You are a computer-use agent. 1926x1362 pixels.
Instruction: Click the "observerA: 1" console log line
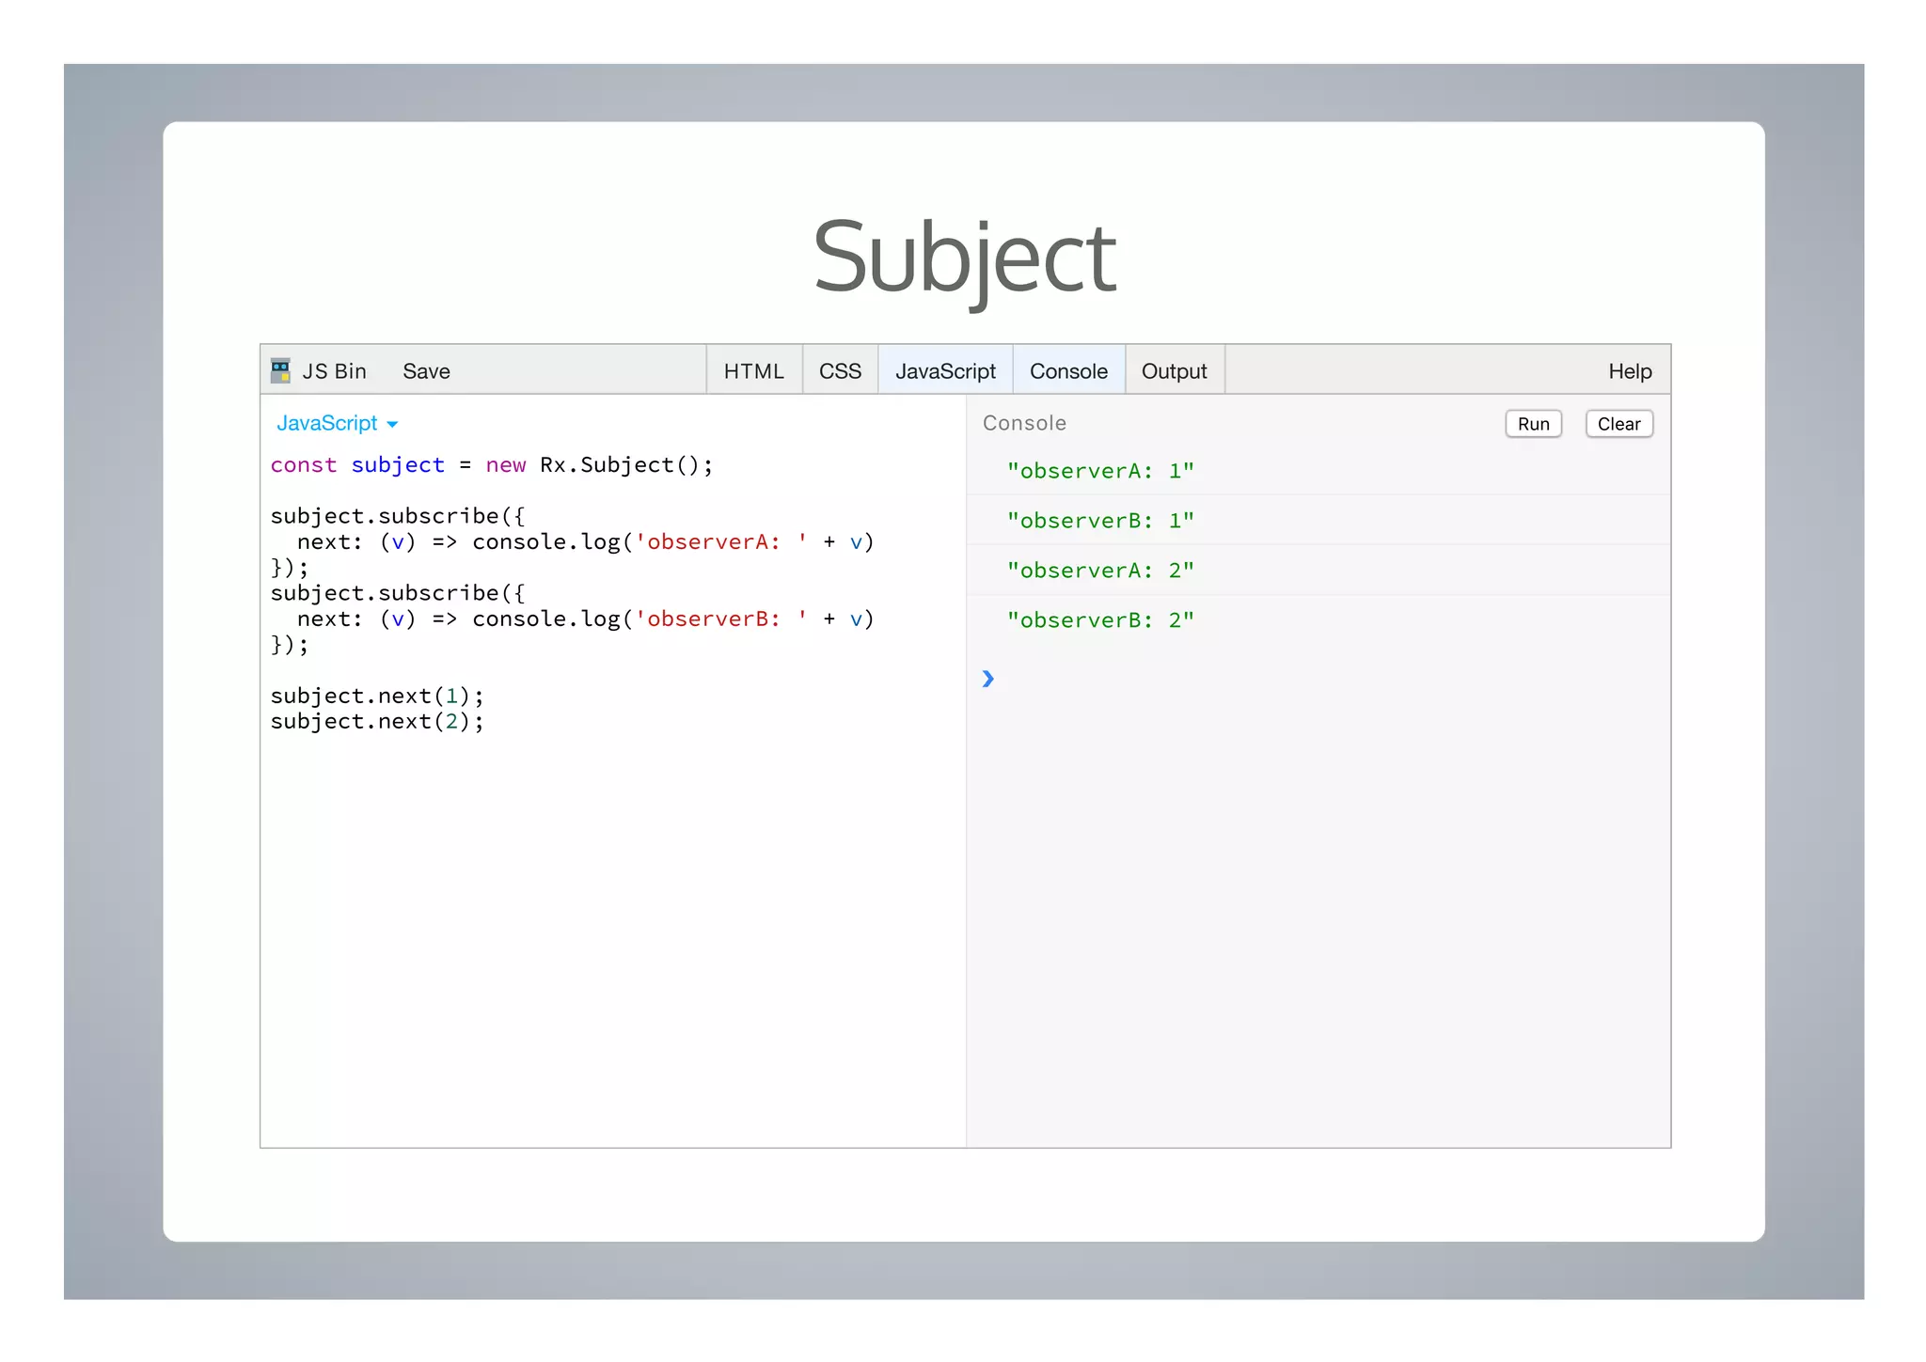(1099, 471)
